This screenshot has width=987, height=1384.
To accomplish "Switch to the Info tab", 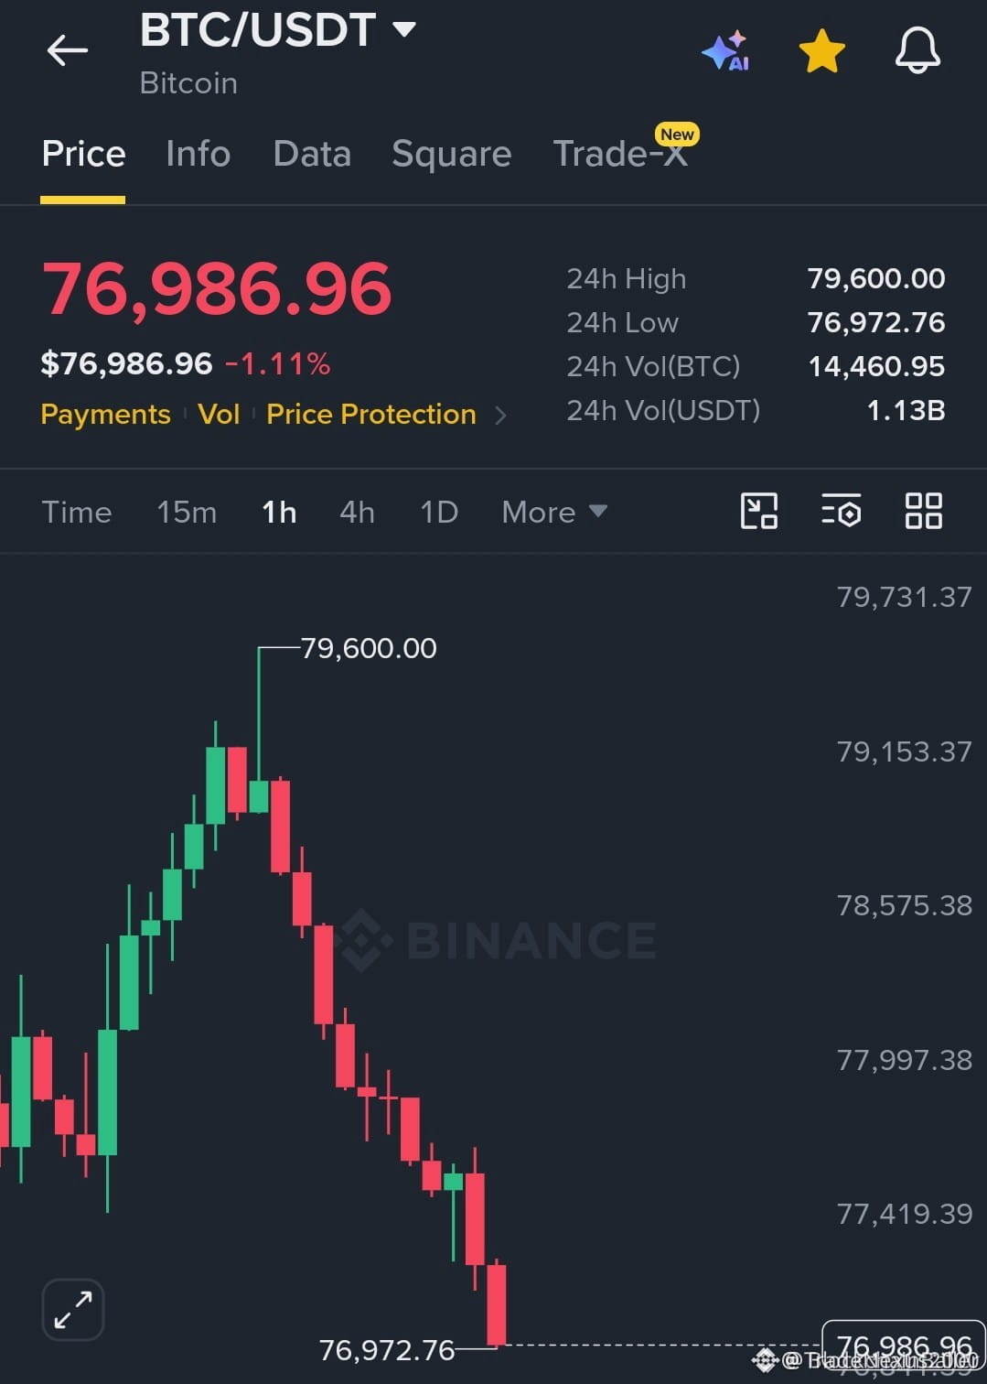I will pyautogui.click(x=198, y=154).
